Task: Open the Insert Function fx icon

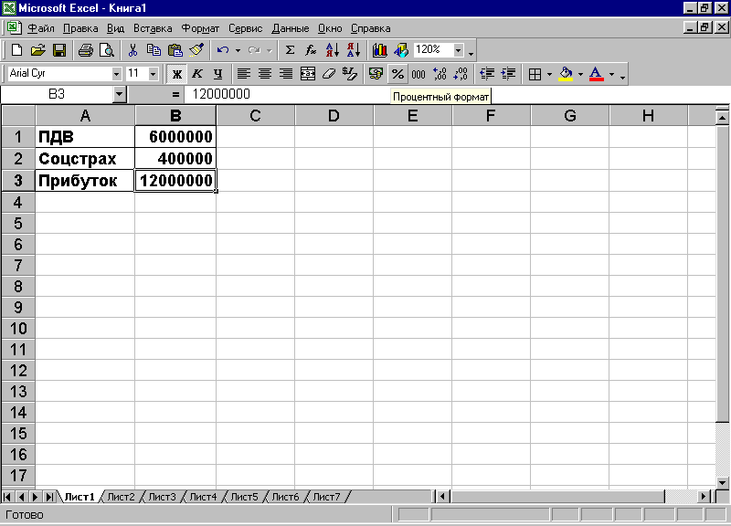Action: pyautogui.click(x=311, y=50)
